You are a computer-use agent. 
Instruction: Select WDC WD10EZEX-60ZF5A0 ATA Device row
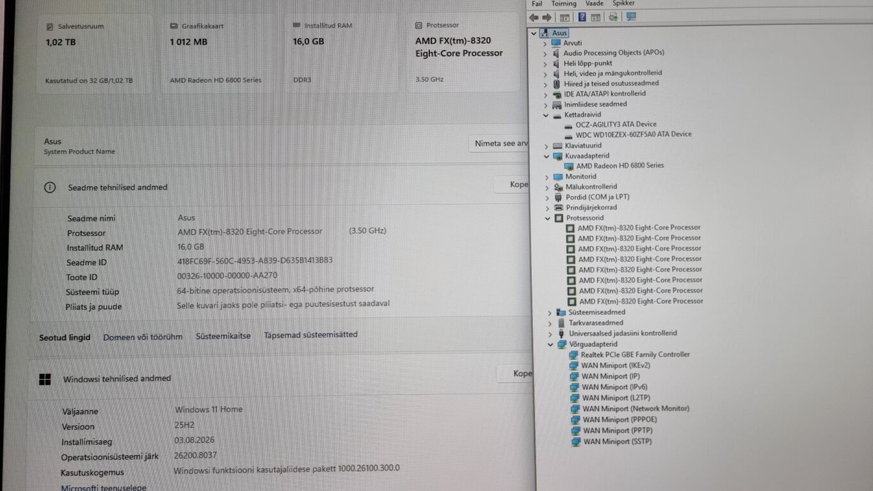pyautogui.click(x=634, y=134)
